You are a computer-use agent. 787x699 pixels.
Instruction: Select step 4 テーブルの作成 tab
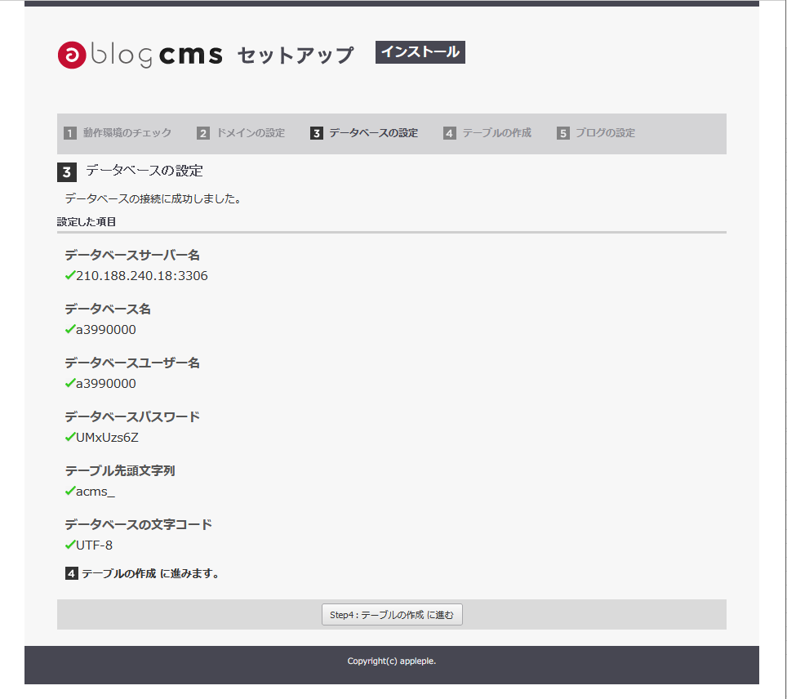[x=488, y=133]
